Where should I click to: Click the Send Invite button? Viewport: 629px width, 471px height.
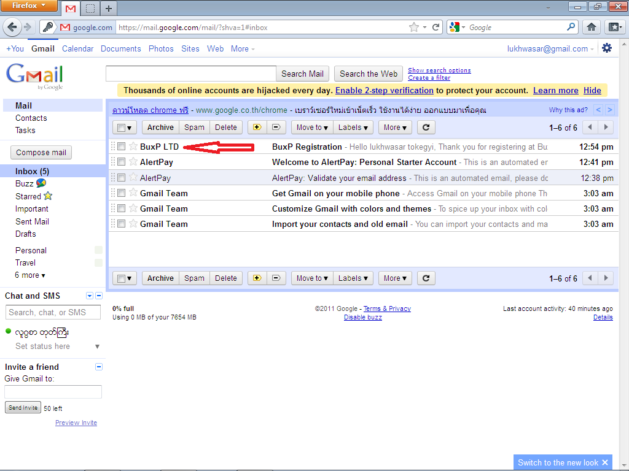tap(23, 407)
